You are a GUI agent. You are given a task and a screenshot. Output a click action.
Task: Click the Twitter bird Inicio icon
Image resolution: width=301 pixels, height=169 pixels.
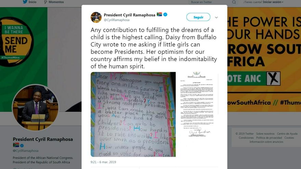pos(25,2)
